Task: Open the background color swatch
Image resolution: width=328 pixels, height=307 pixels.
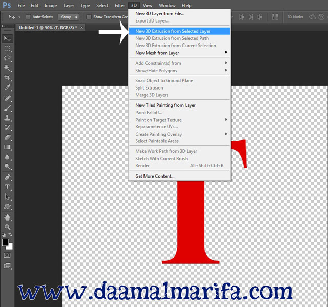Action: click(10, 247)
